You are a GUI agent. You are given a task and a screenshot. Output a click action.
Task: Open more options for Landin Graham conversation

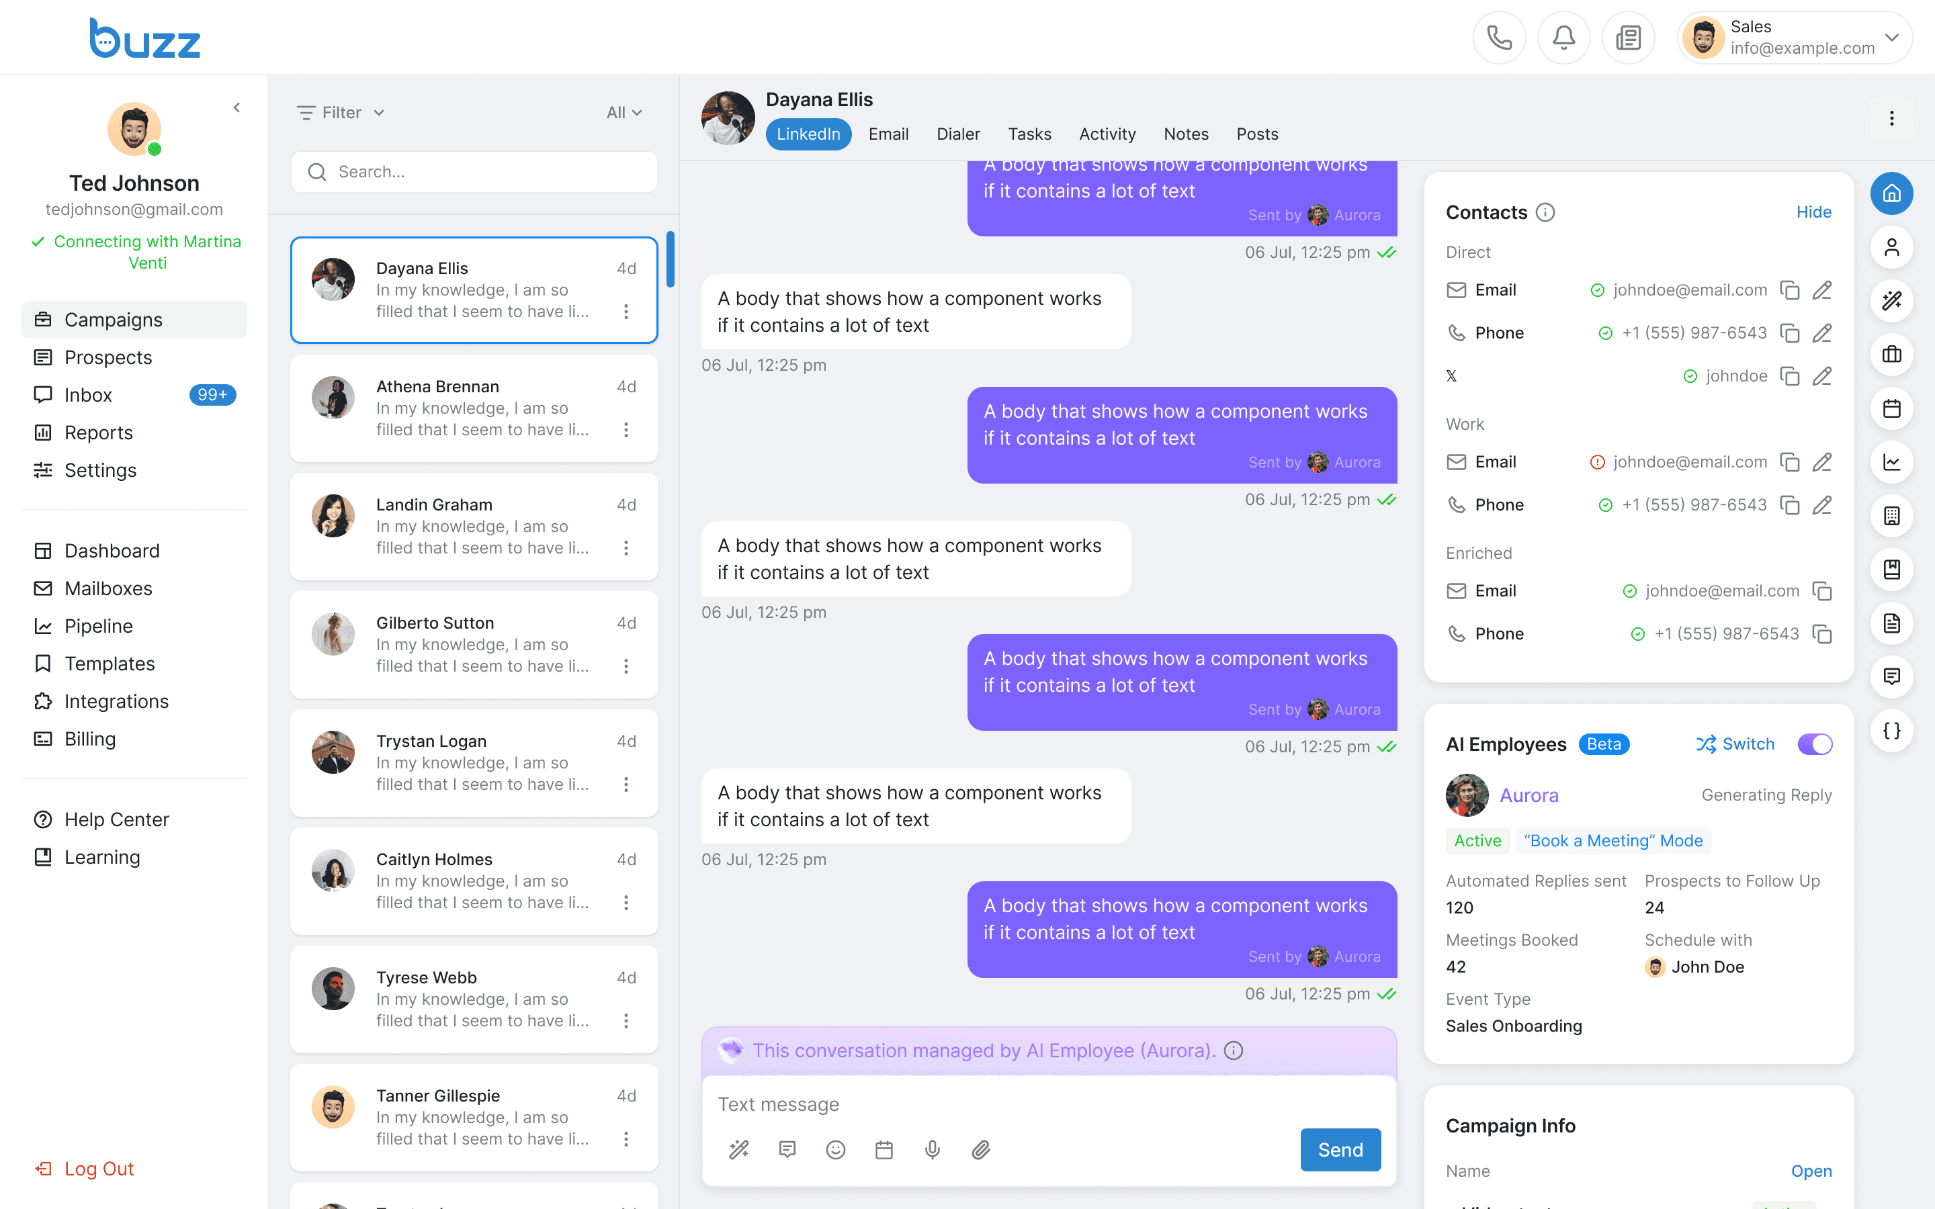pyautogui.click(x=626, y=549)
